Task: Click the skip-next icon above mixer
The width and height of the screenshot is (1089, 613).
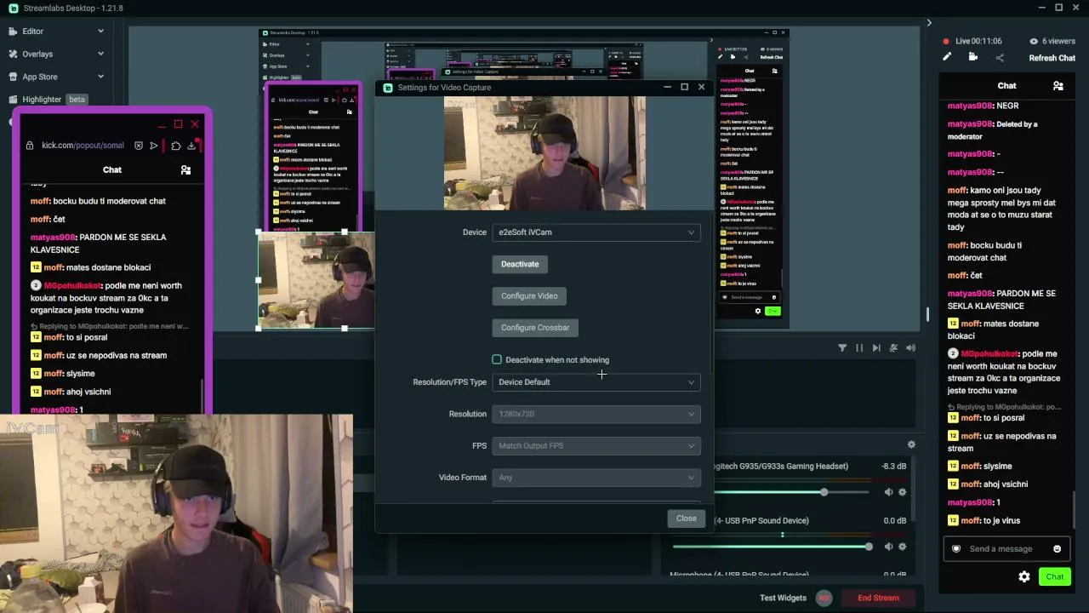Action: click(876, 347)
